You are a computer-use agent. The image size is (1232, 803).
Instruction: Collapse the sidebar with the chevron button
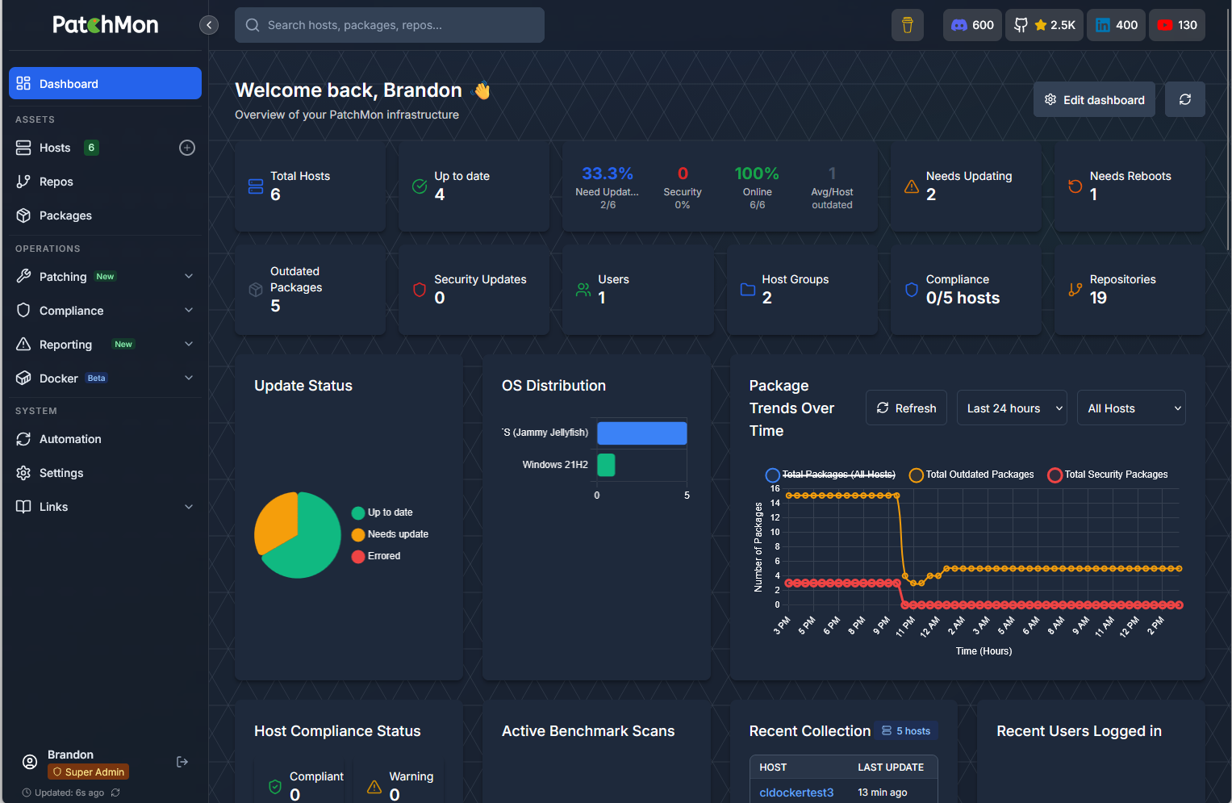(x=209, y=25)
